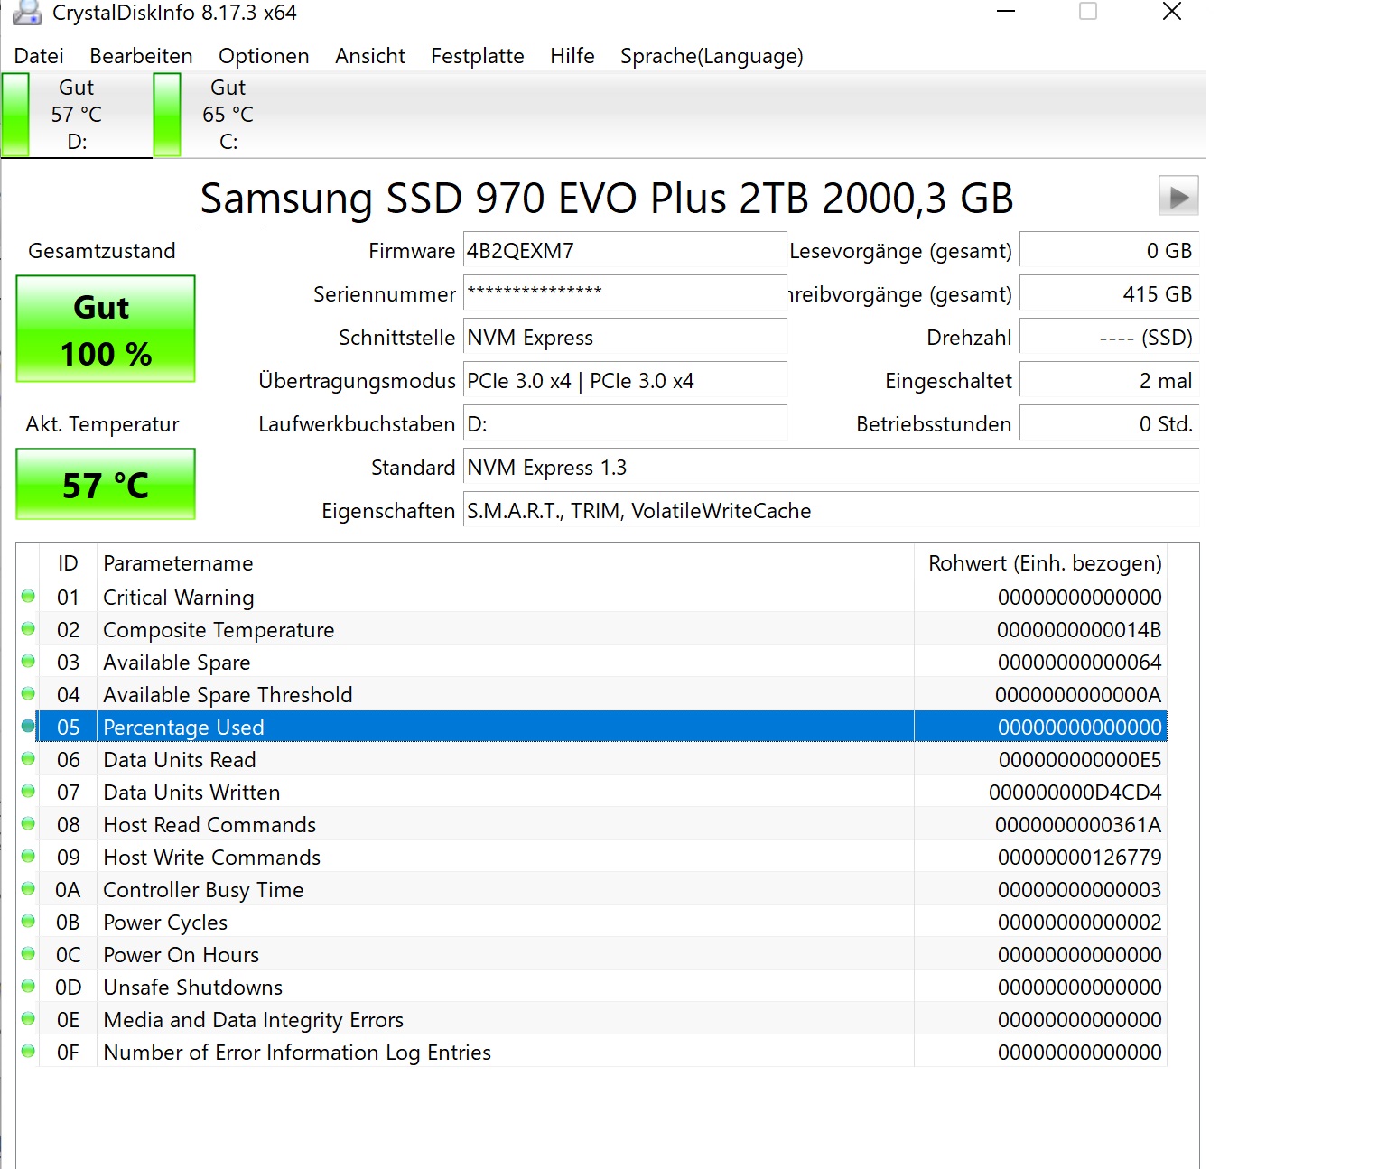Click status dot for Power On Hours
1387x1169 pixels.
click(28, 954)
